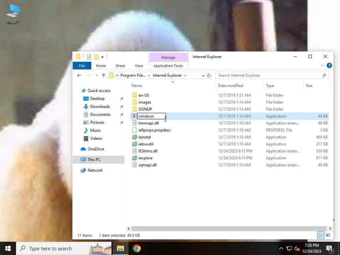Sort by the Size column header
340x255 pixels.
coord(309,86)
